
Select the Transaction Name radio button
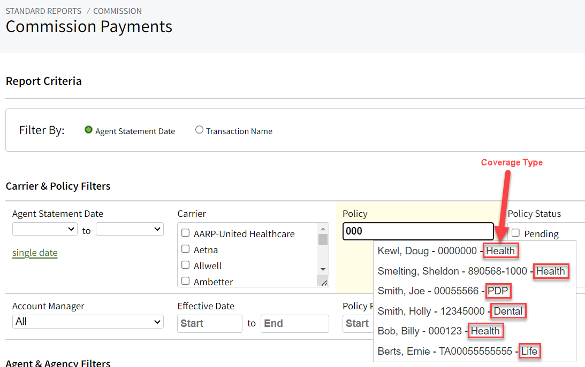(199, 129)
